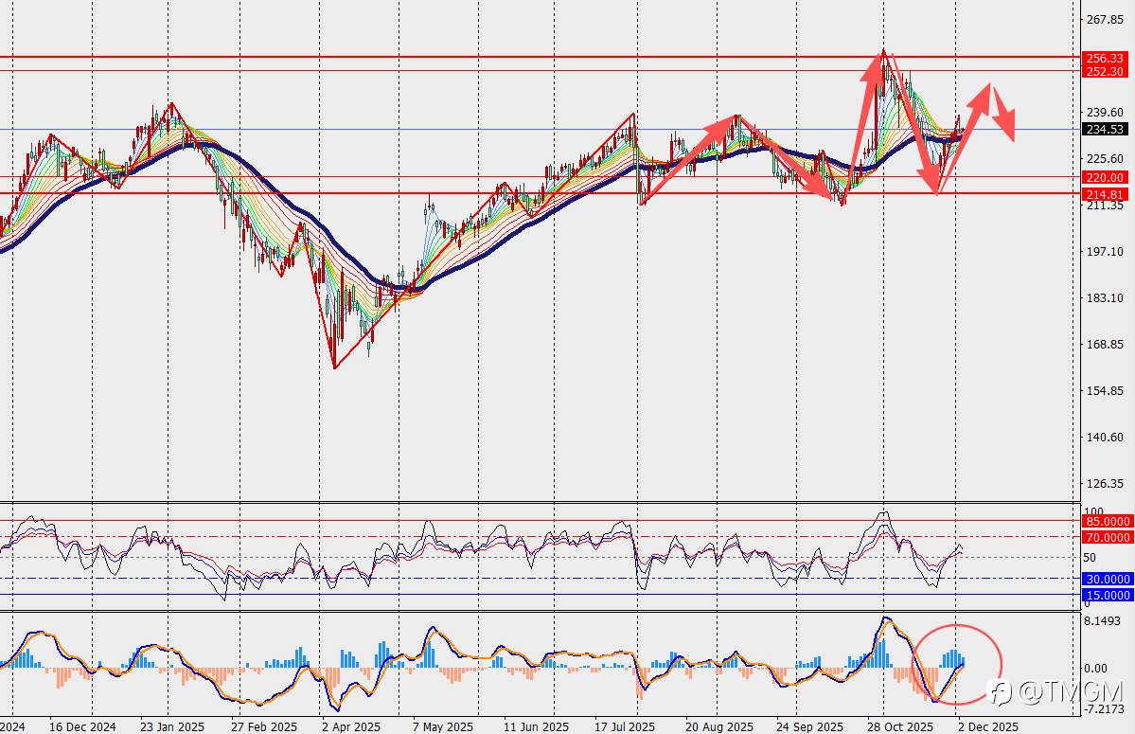This screenshot has height=734, width=1135.
Task: Click the -7.2173 MACD scale minimum value
Action: [1106, 708]
